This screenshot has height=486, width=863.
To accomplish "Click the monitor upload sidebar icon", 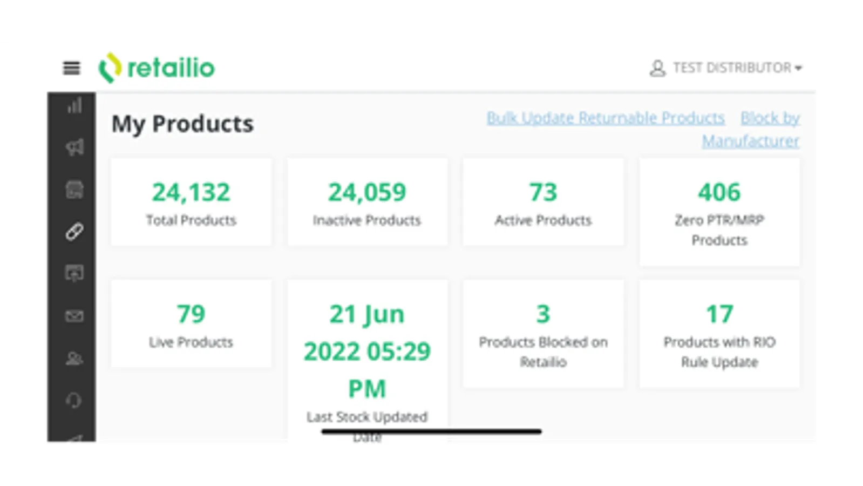I will (x=74, y=273).
